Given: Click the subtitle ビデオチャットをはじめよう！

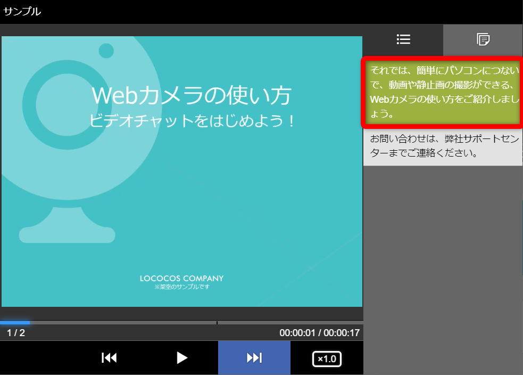Looking at the screenshot, I should [x=192, y=121].
